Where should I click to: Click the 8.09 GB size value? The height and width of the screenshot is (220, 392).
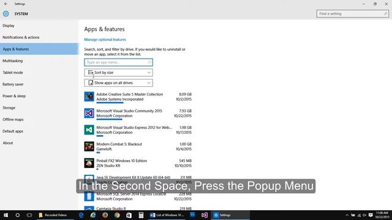(185, 94)
